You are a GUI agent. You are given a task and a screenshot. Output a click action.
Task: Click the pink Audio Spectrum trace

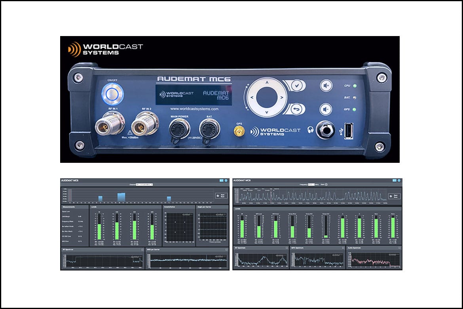tap(376, 261)
